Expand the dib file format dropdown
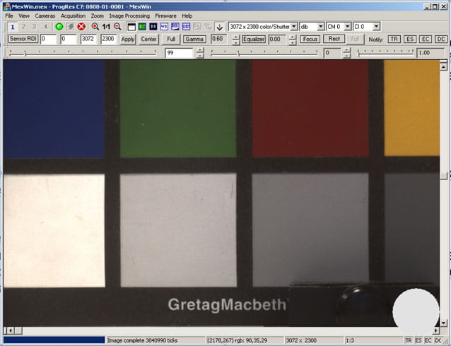The height and width of the screenshot is (346, 451). tap(311, 26)
